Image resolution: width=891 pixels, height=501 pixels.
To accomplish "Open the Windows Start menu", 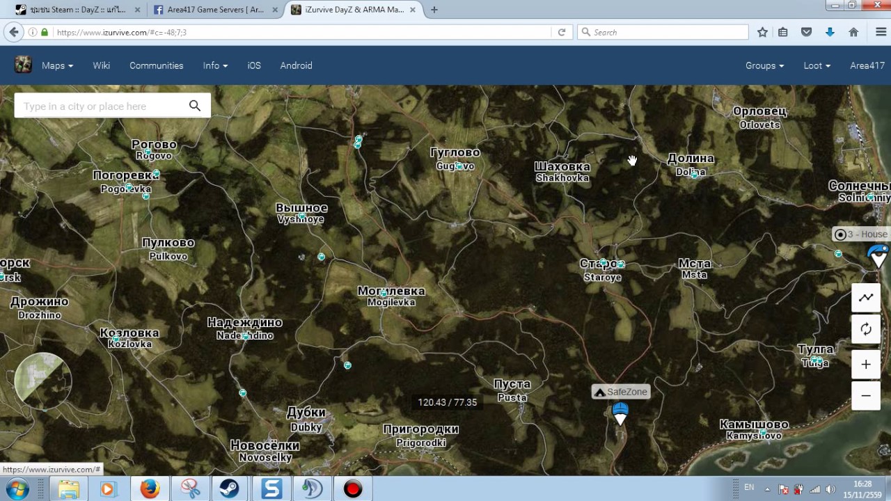I will [x=18, y=489].
